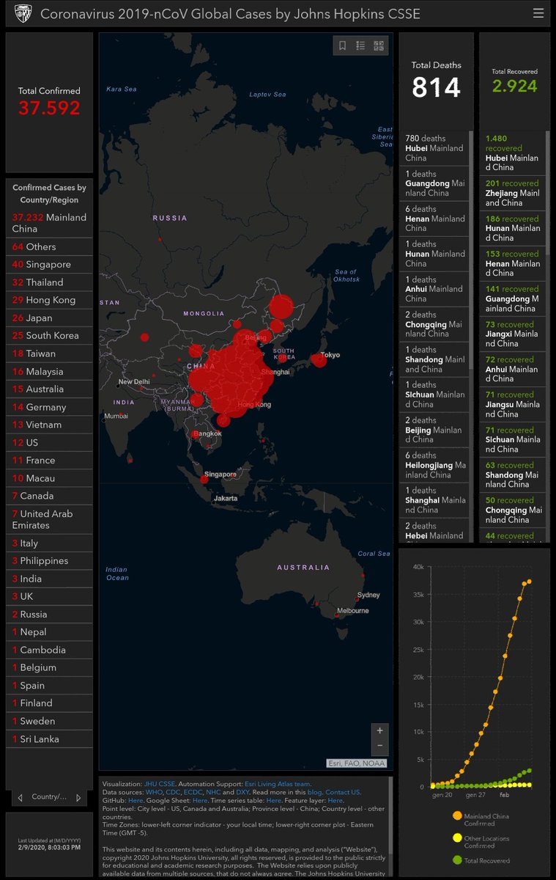Image resolution: width=556 pixels, height=880 pixels.
Task: Select 201 recovered Zhejiang entry
Action: (513, 193)
